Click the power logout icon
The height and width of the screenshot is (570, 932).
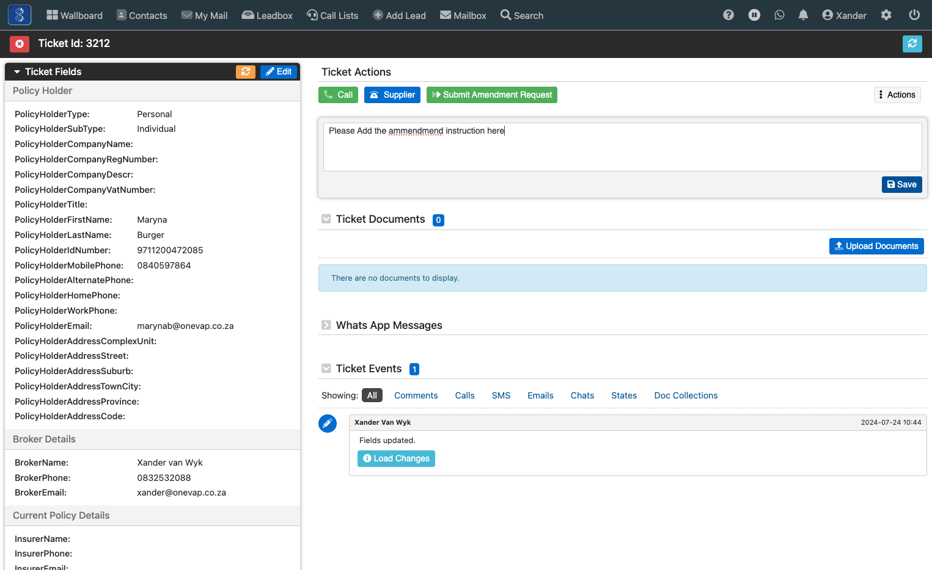[x=914, y=15]
